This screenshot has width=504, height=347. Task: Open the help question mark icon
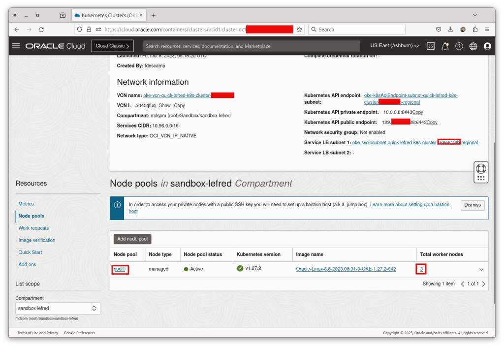(x=459, y=46)
